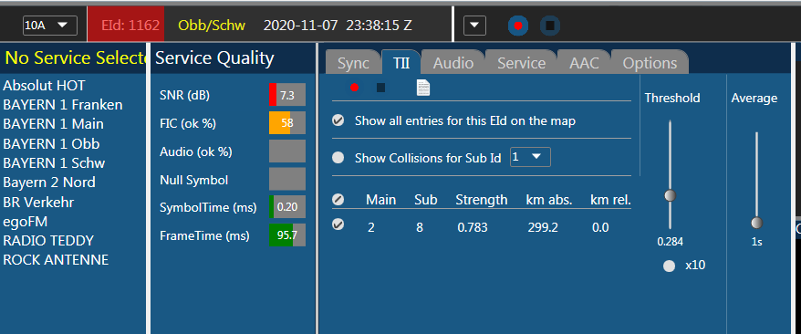
Task: Select the BAYERN 1 Schw service
Action: pos(54,163)
